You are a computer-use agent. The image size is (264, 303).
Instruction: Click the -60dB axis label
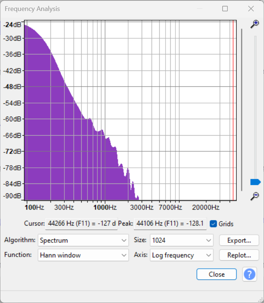click(12, 119)
